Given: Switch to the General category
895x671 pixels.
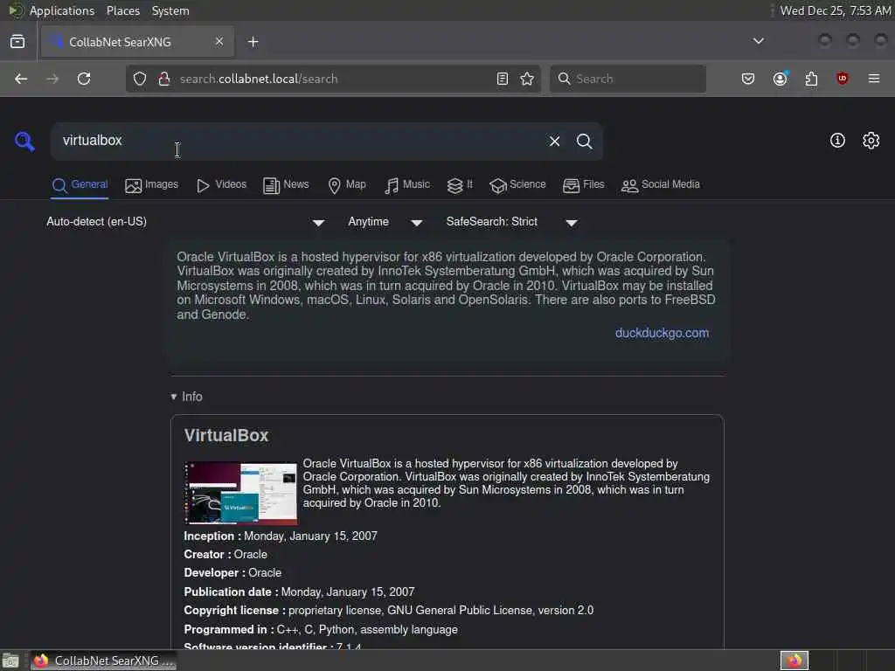Looking at the screenshot, I should (x=80, y=185).
